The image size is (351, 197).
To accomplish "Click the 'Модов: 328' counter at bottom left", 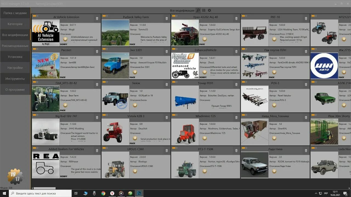I will coord(6,188).
